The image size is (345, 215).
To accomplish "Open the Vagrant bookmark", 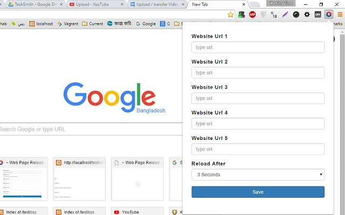I will [67, 24].
